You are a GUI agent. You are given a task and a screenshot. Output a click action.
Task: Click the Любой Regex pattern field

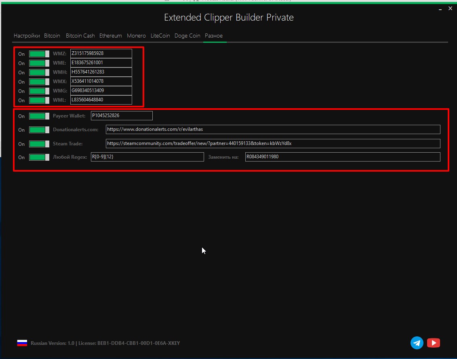point(147,157)
